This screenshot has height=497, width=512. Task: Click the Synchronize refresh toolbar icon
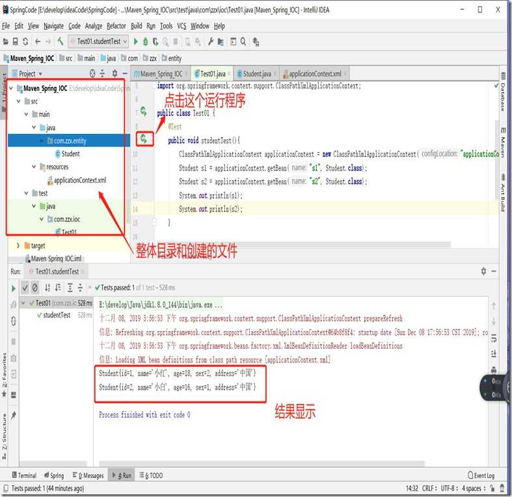(x=25, y=42)
